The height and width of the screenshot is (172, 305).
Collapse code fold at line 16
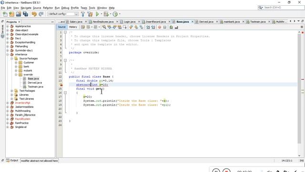pyautogui.click(x=65, y=93)
